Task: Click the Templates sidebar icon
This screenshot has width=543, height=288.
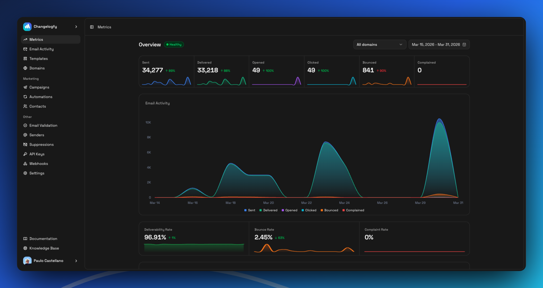Action: click(x=25, y=59)
